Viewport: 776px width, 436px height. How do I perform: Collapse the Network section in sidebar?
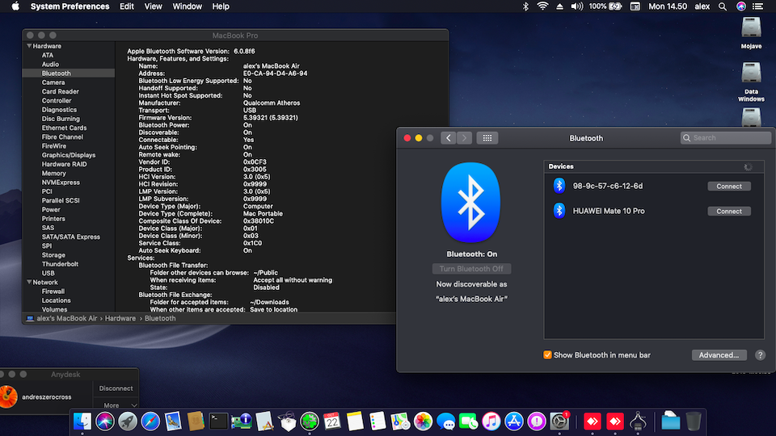click(29, 283)
